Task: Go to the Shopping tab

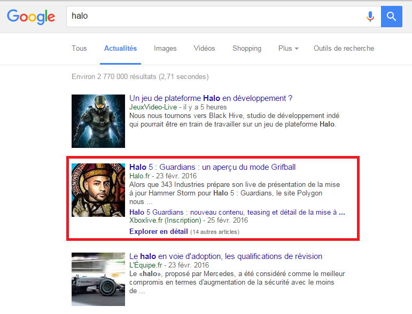Action: click(247, 48)
